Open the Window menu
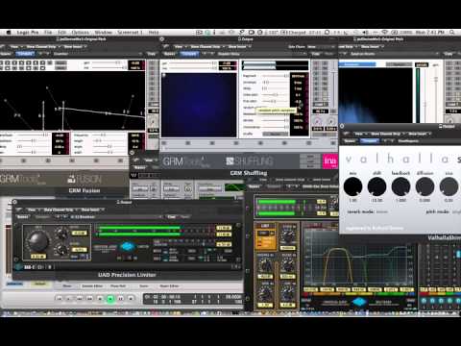The width and height of the screenshot is (461, 346). point(103,33)
